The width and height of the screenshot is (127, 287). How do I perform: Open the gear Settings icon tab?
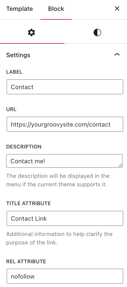31,33
